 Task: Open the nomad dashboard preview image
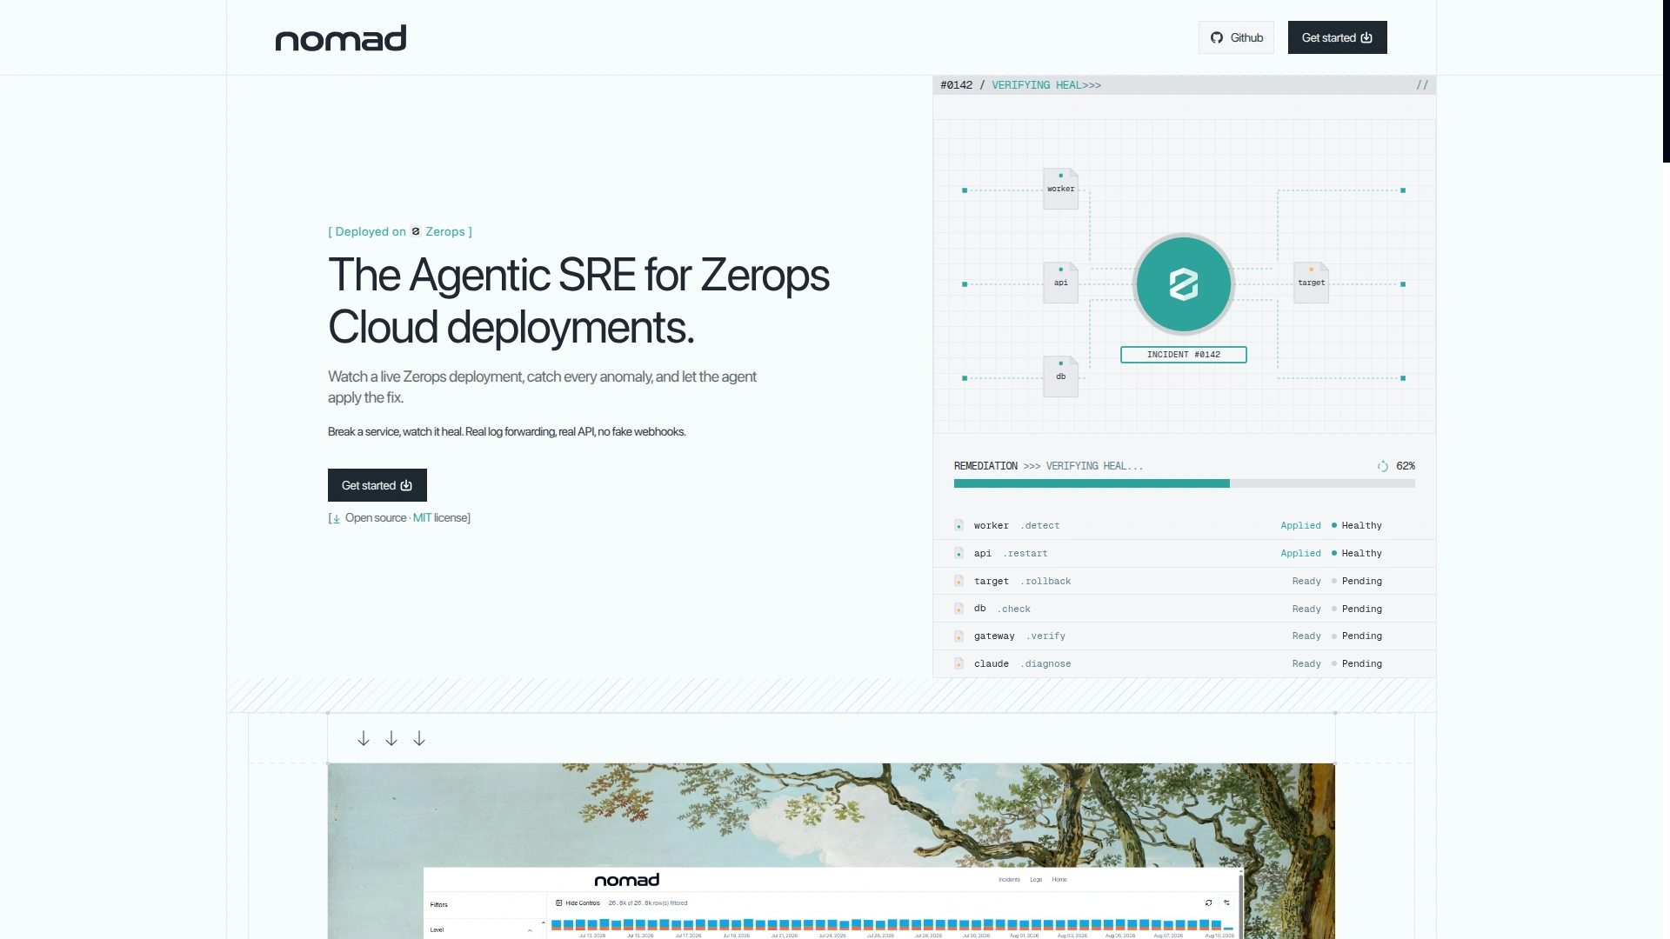click(x=833, y=902)
